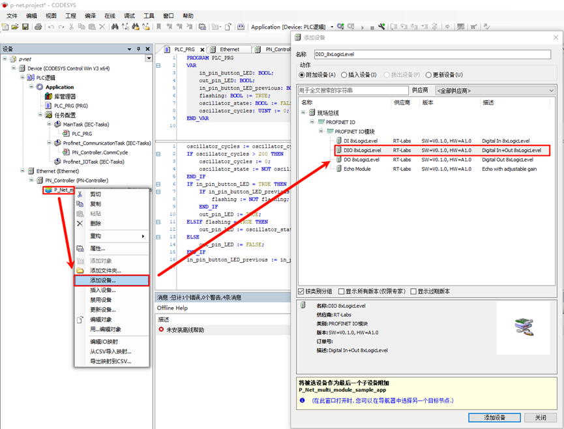Click the Open project folder icon
Screen dimensions: 564x429
click(15, 27)
